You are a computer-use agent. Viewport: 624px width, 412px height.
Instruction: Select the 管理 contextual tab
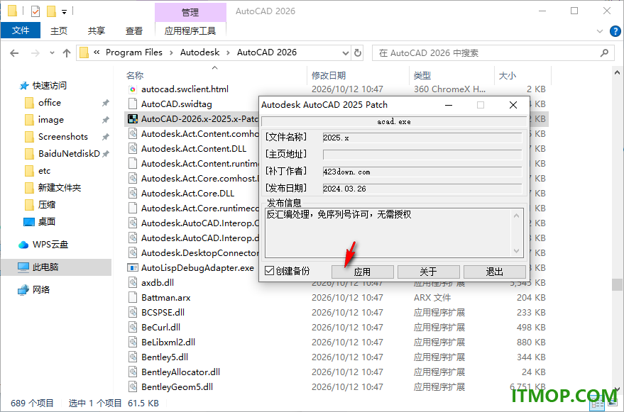click(x=190, y=12)
